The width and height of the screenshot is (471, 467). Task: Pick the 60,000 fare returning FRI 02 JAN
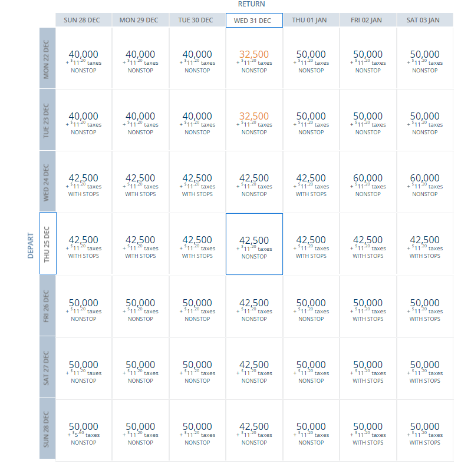[x=368, y=182]
